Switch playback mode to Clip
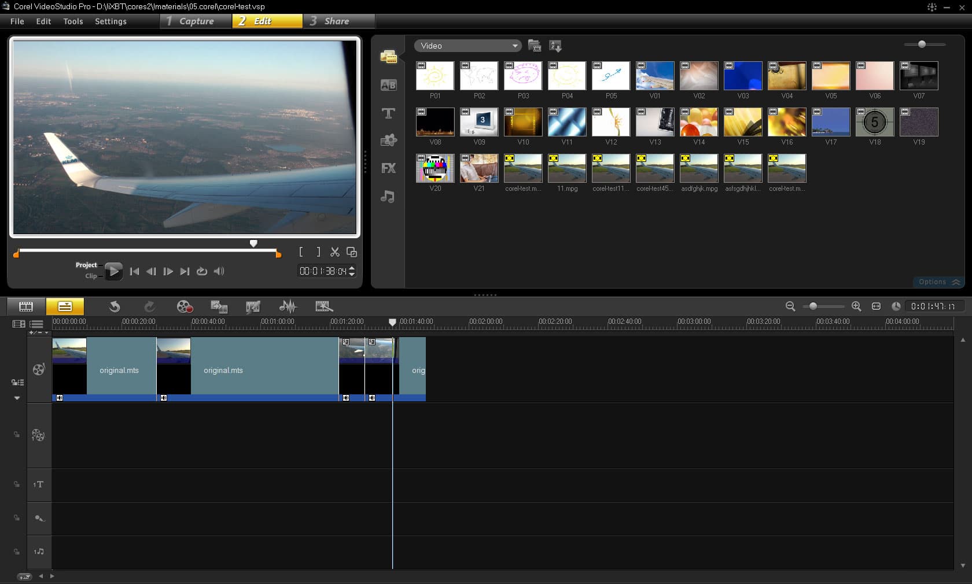This screenshot has height=584, width=972. (91, 276)
